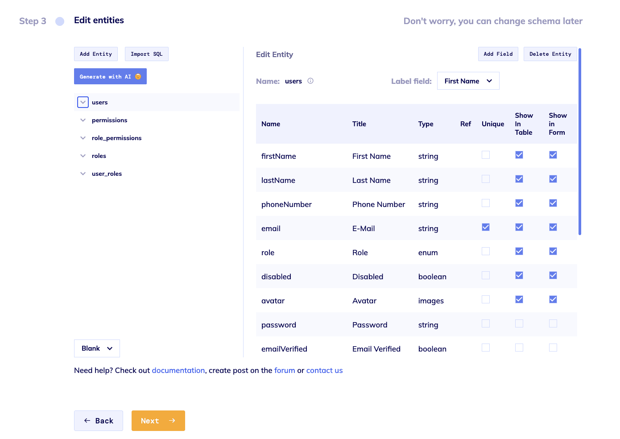620x439 pixels.
Task: Select the roles entity in list
Action: 99,156
